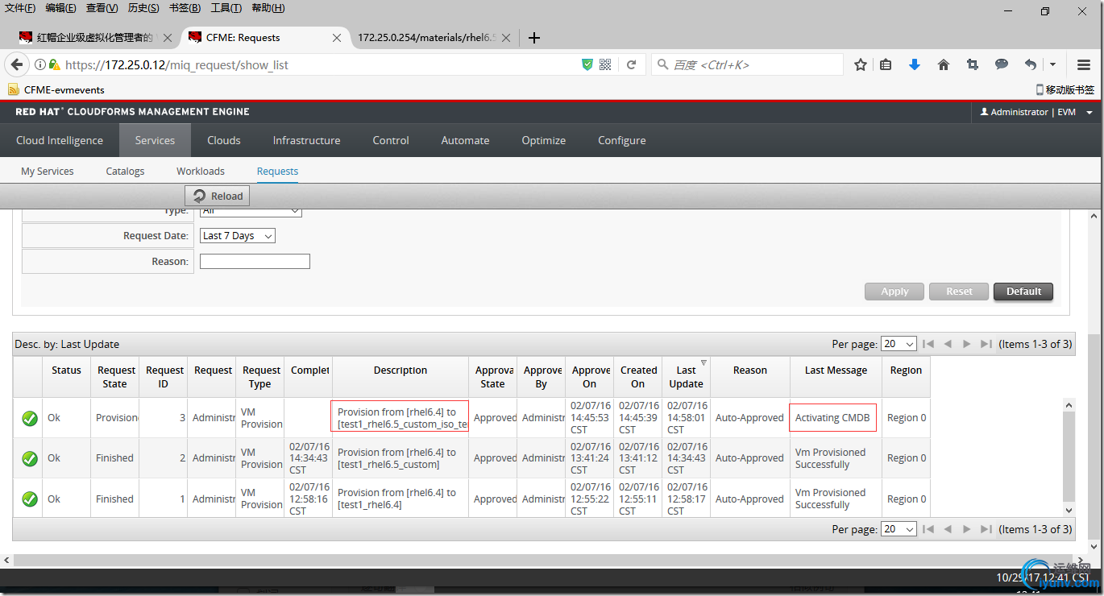Go to previous page above the table
The image size is (1104, 596).
click(x=948, y=344)
